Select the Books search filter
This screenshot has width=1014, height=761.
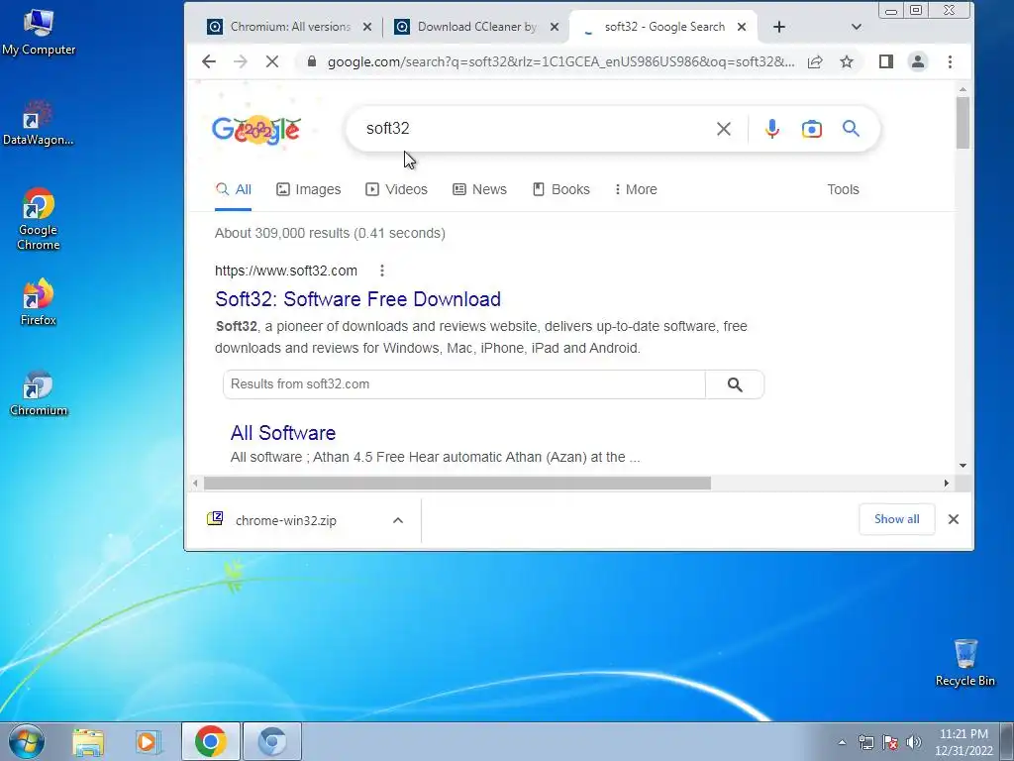560,189
